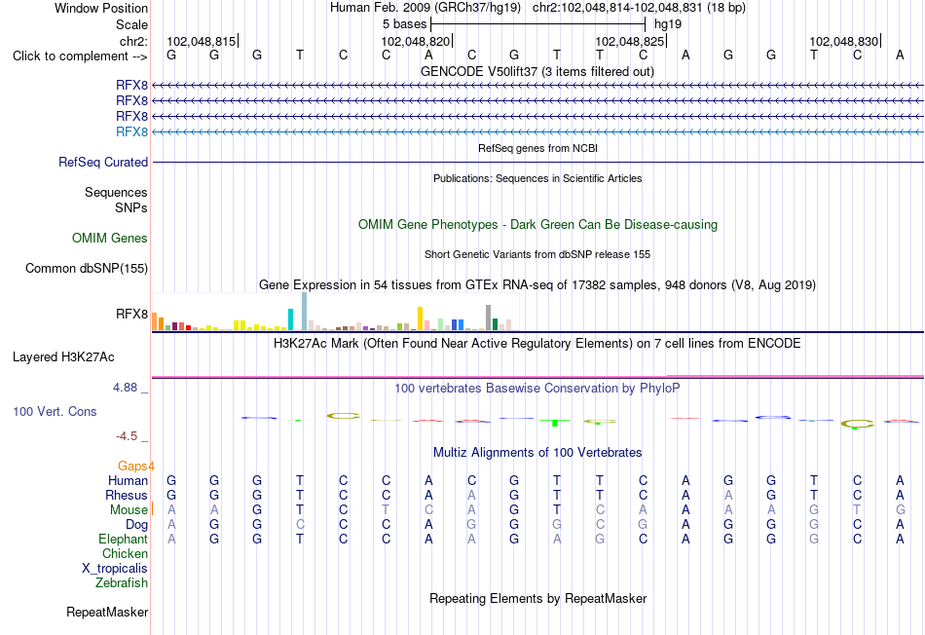Click the RefSeq Curated track label
The height and width of the screenshot is (635, 925).
click(103, 163)
